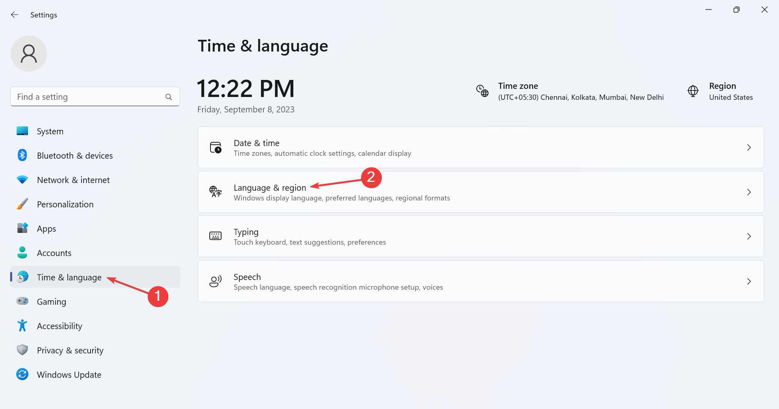Click the System monitor icon

pos(22,131)
